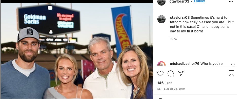Open the emoji picker below the date
Viewport: 237px width, 99px height.
pos(160,98)
